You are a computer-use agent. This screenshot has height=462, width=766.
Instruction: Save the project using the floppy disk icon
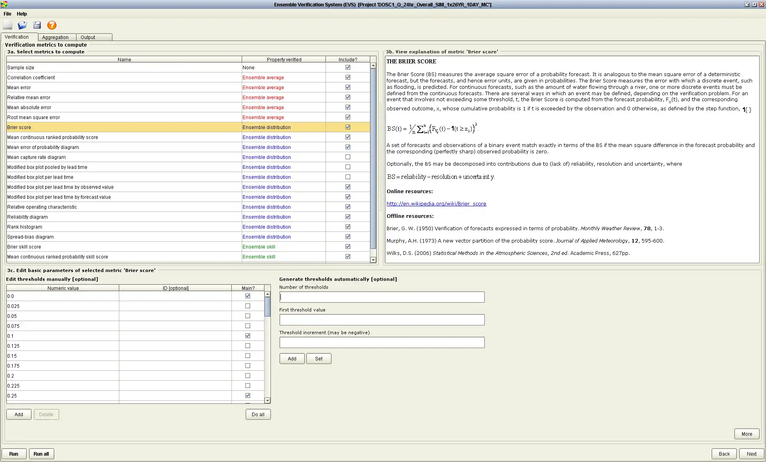(37, 25)
